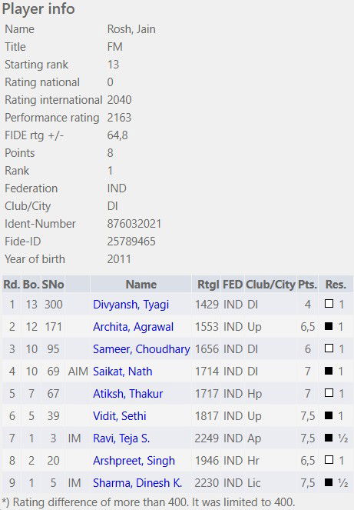
Task: Click black piece icon in round 2
Action: pyautogui.click(x=329, y=326)
